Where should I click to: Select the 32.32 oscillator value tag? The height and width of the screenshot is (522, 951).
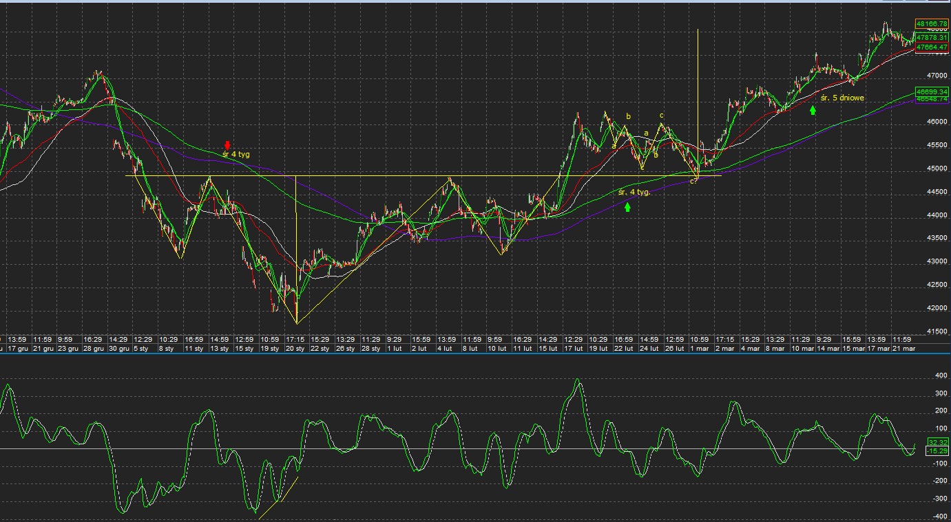pyautogui.click(x=938, y=442)
